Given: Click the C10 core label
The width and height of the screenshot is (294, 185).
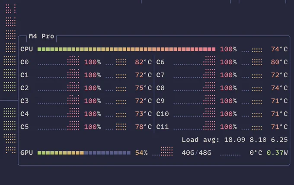Looking at the screenshot, I should point(163,114).
